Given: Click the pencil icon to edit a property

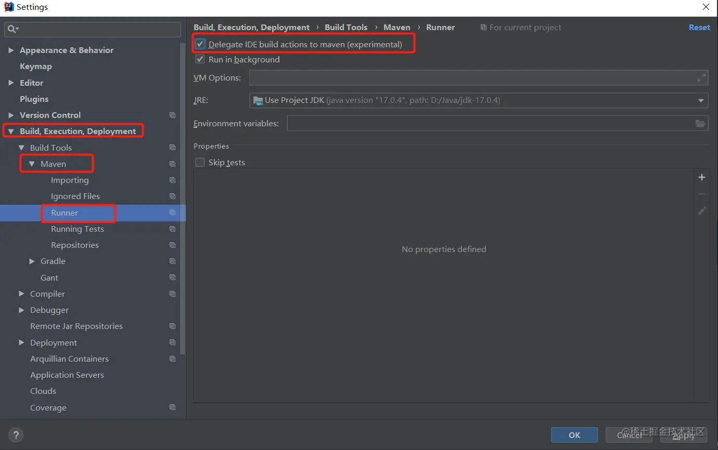Looking at the screenshot, I should click(x=702, y=210).
